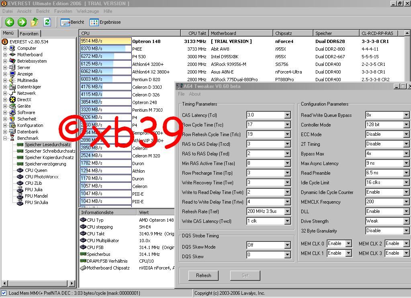
Task: Select the Betriebssystem icon in tree
Action: point(12,61)
